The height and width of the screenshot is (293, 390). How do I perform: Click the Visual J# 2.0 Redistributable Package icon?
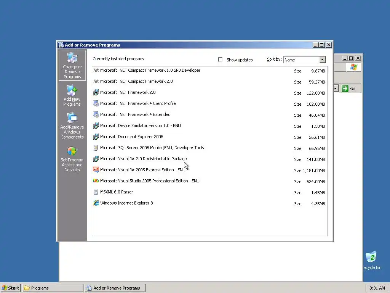point(96,159)
